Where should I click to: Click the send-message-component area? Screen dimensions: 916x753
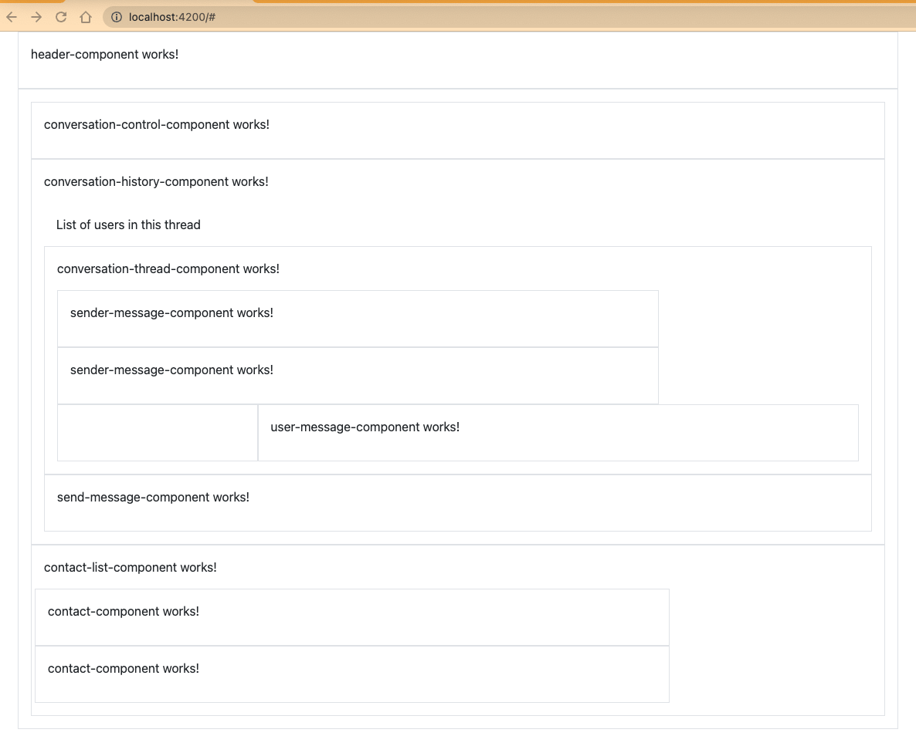pyautogui.click(x=152, y=497)
